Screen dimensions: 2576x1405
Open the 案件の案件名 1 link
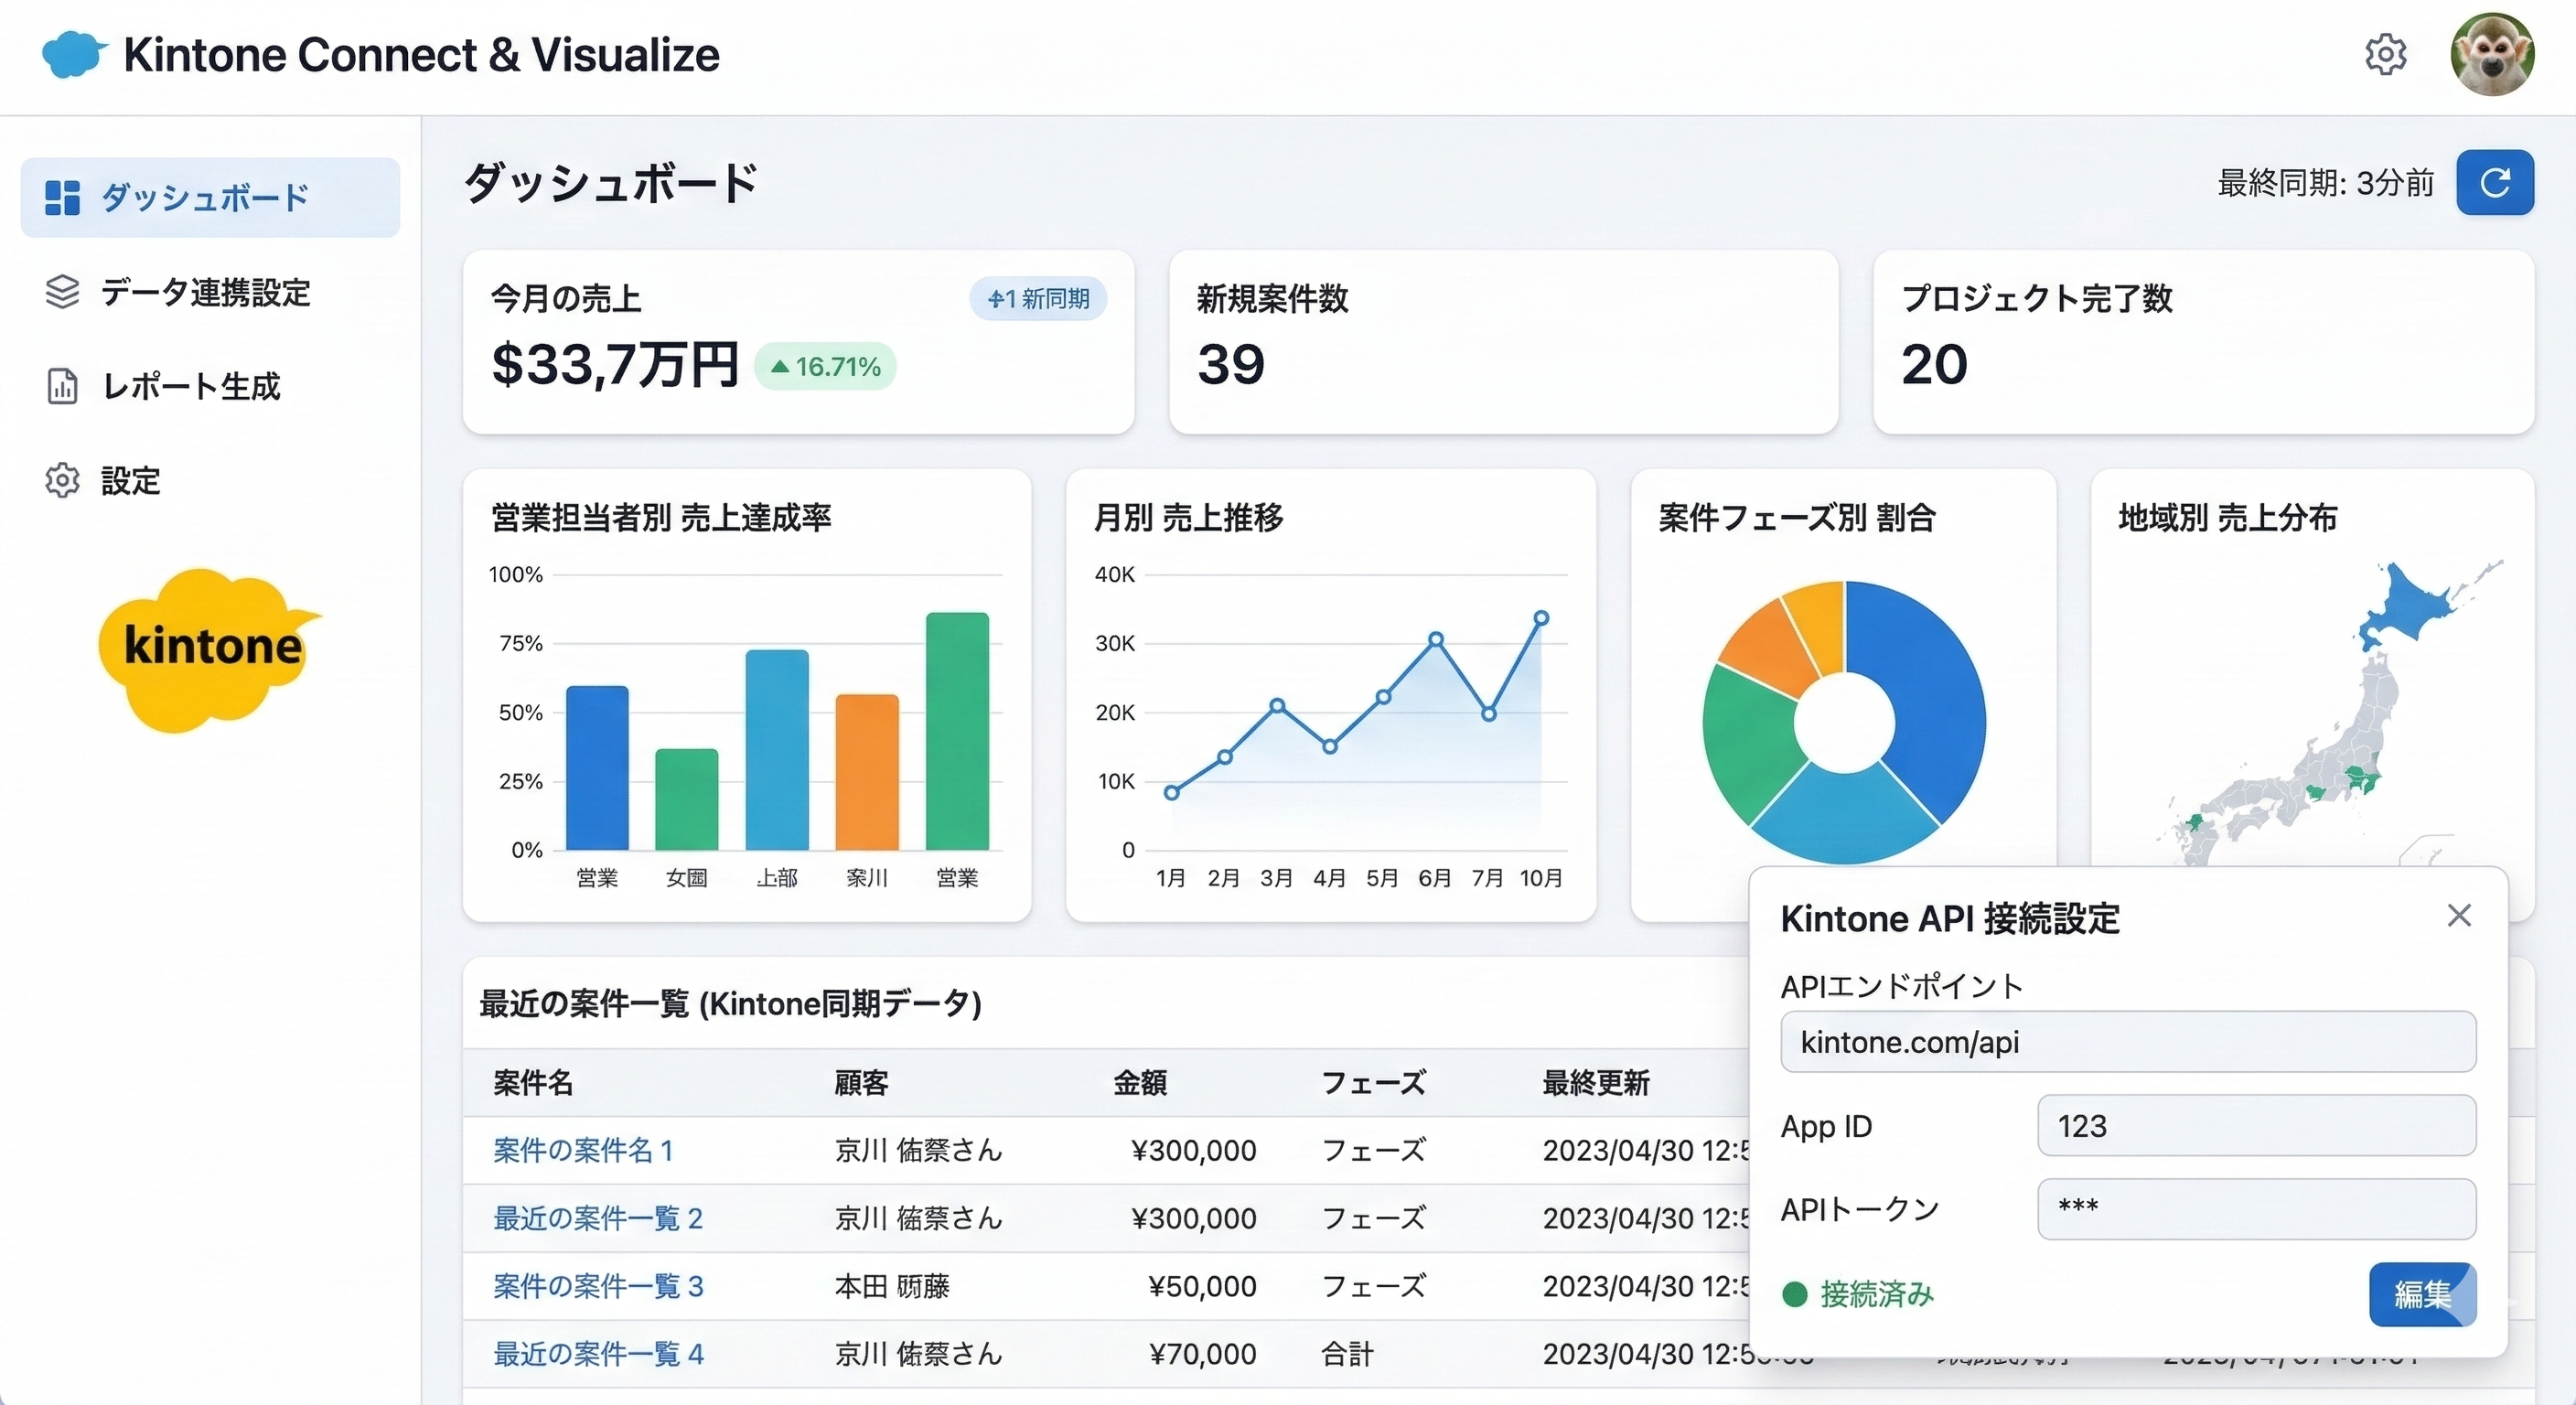click(583, 1150)
